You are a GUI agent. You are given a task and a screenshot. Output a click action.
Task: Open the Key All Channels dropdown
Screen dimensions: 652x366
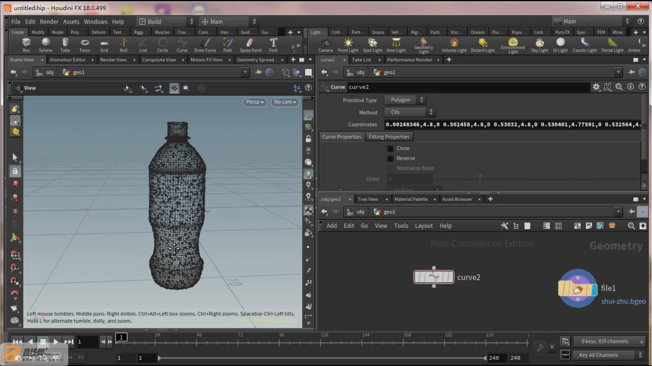[609, 355]
